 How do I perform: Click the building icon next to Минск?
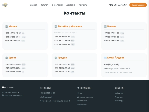click(x=6, y=27)
